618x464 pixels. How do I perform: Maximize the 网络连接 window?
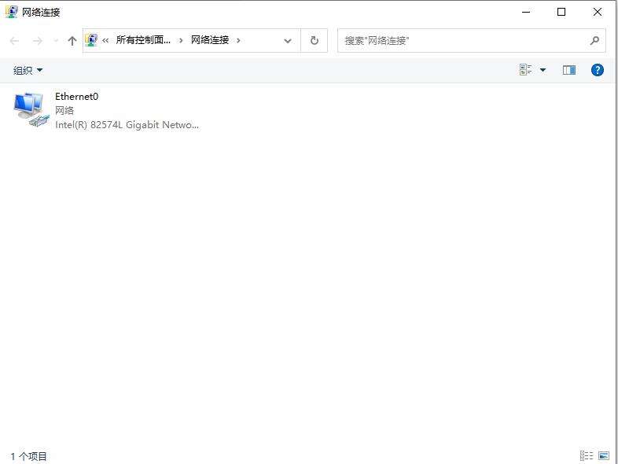click(x=561, y=12)
